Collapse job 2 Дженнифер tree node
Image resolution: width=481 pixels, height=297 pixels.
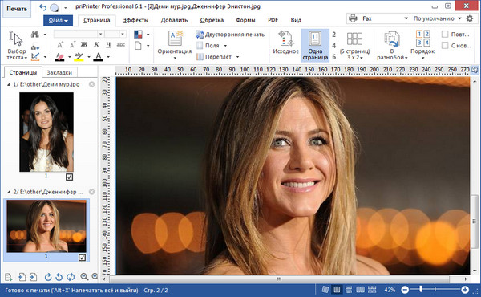click(9, 192)
